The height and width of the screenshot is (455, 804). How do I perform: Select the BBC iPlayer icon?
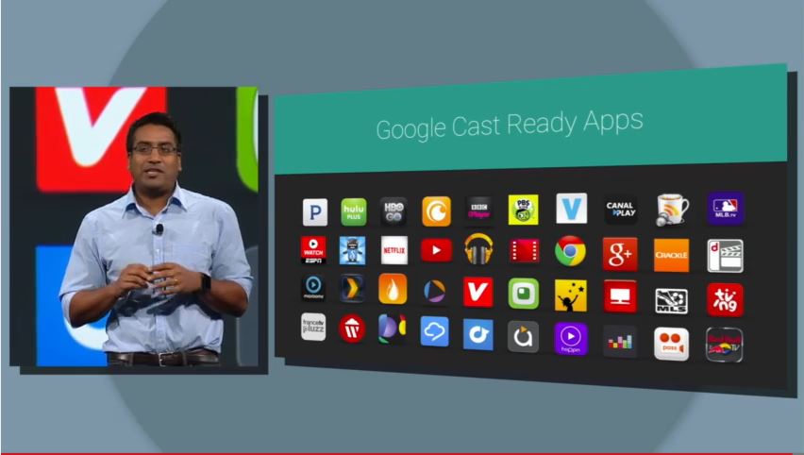click(479, 210)
